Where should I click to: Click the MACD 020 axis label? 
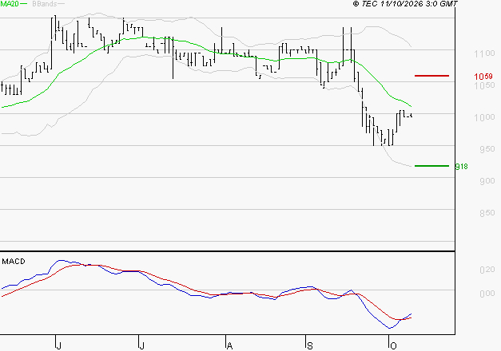pos(487,270)
